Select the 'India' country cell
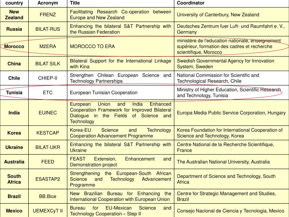 (x=14, y=113)
